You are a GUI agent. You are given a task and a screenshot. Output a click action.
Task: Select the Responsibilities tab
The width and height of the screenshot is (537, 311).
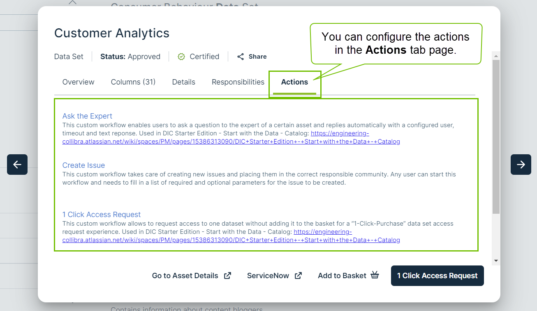(x=238, y=82)
